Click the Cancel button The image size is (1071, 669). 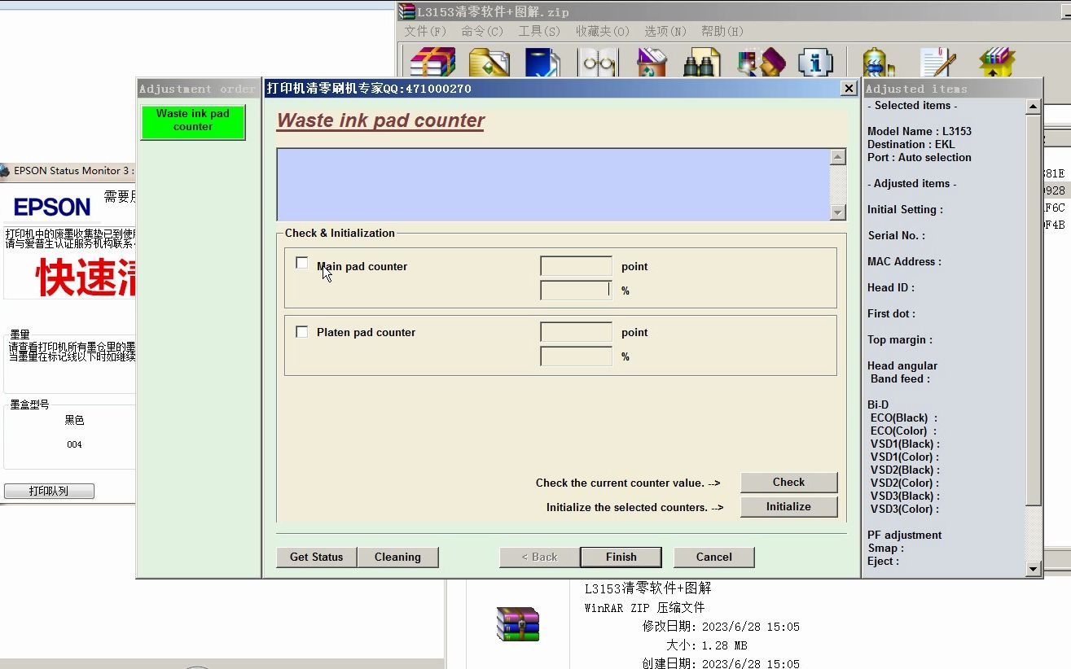(714, 557)
